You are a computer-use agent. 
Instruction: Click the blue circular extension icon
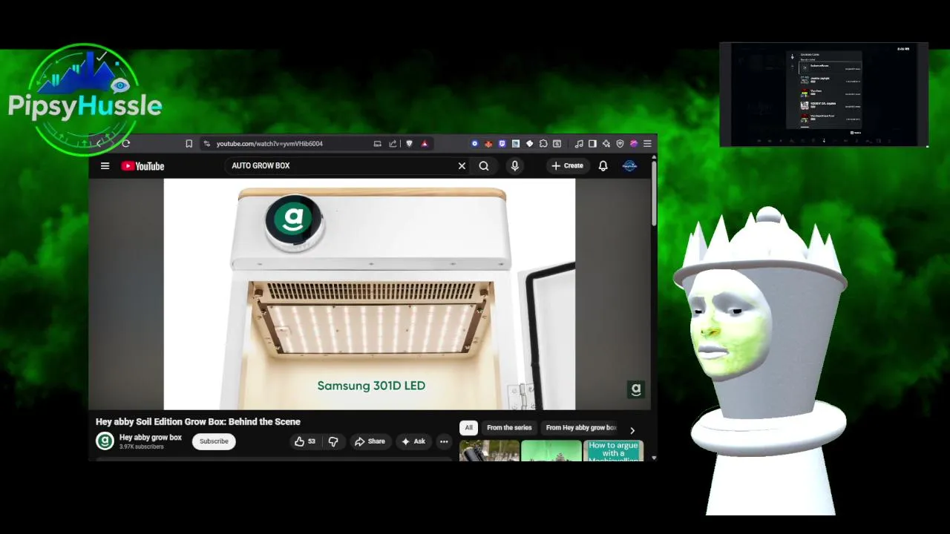tap(475, 144)
